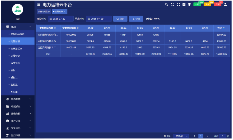
Task: Open the theme (shirt) icon
Action: [x=189, y=5]
